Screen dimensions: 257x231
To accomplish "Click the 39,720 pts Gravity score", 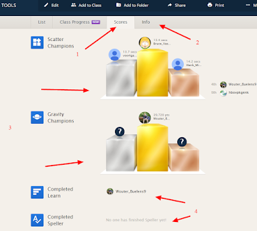I will [x=161, y=115].
